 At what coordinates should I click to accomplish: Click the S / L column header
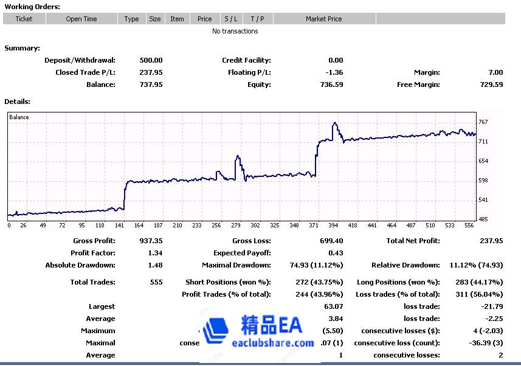point(231,19)
